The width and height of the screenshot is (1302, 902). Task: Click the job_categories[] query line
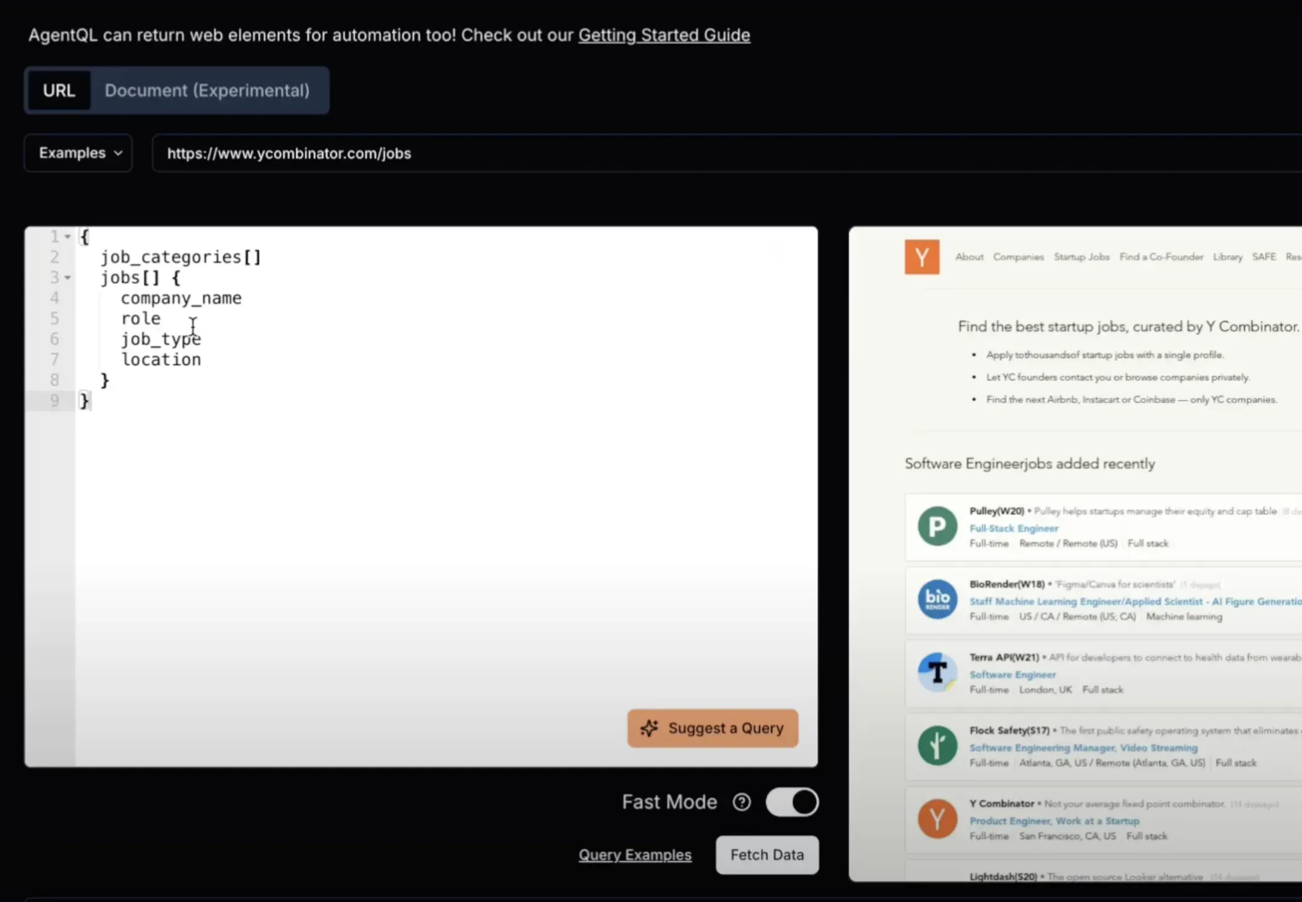pyautogui.click(x=181, y=257)
